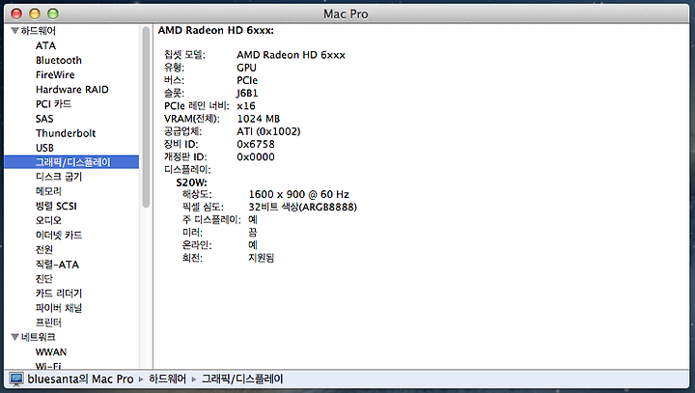This screenshot has height=393, width=695.
Task: Click the lane width value x16
Action: 246,106
